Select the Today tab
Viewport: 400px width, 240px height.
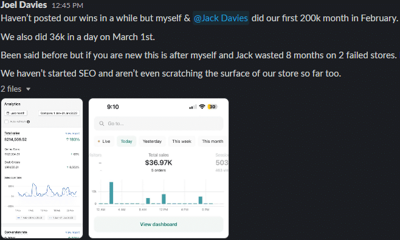pos(126,142)
